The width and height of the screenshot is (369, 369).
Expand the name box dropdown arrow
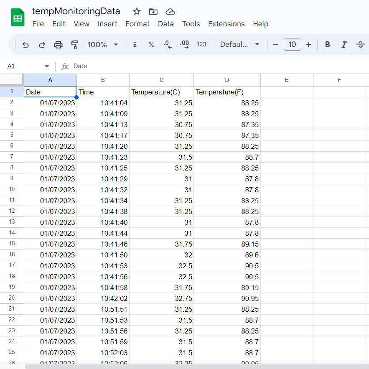(x=47, y=66)
